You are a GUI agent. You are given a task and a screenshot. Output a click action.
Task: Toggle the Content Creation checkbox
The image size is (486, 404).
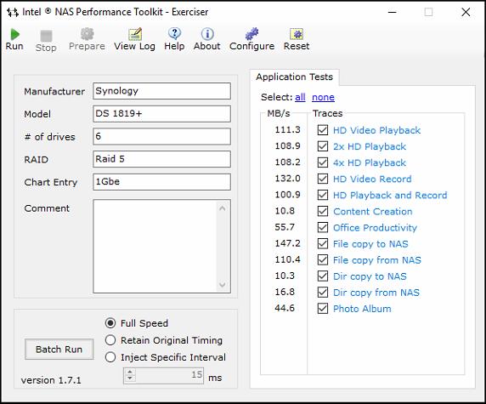[x=323, y=211]
